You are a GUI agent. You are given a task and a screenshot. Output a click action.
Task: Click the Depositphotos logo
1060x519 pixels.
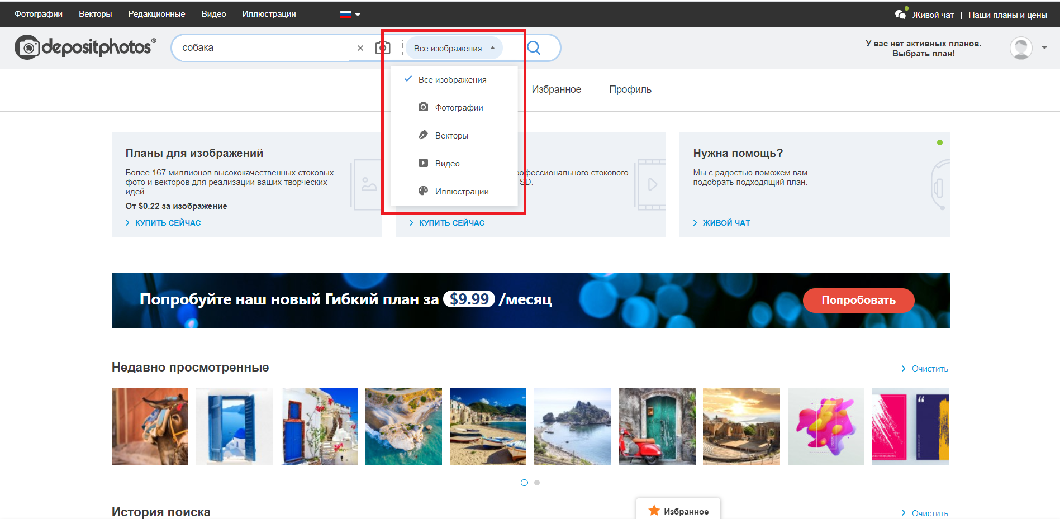pyautogui.click(x=85, y=47)
